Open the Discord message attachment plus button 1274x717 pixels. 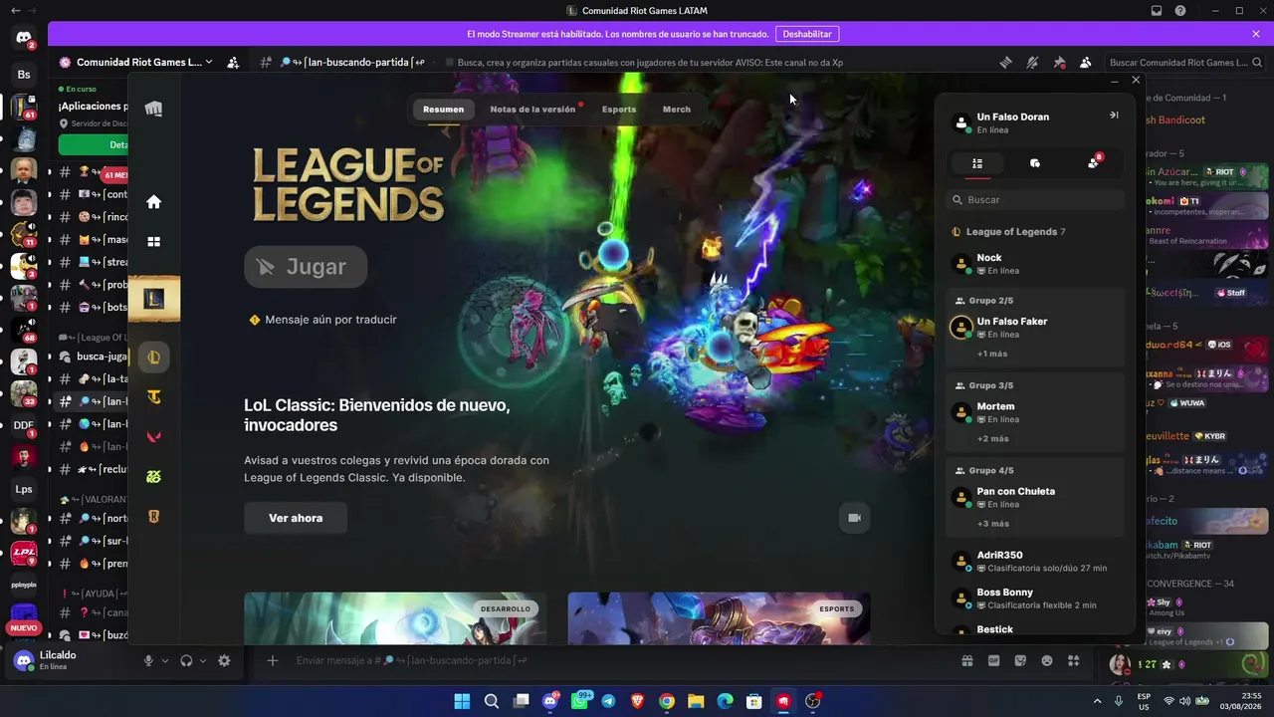click(x=272, y=660)
